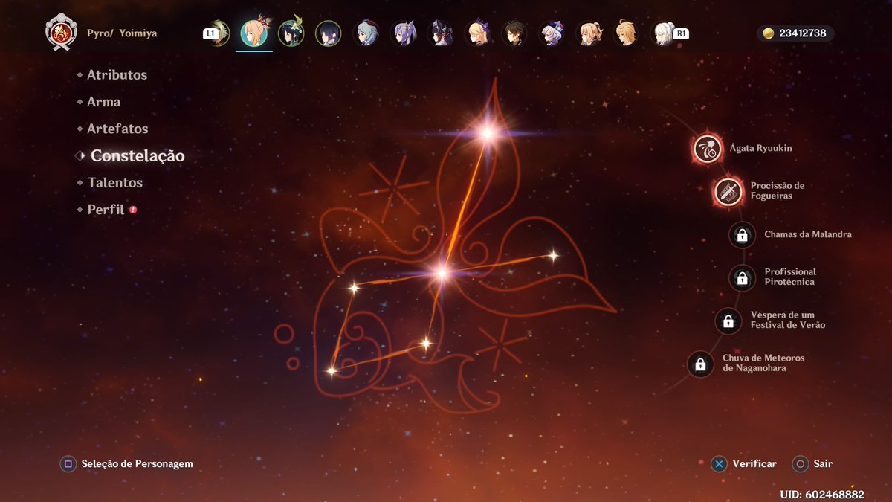Open the Procissão de Fogueiras constellation icon

click(x=728, y=192)
